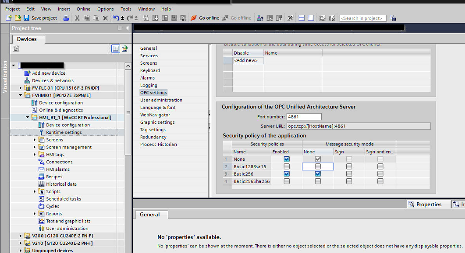
Task: Uncheck Enabled for Basic256 policy
Action: point(287,174)
